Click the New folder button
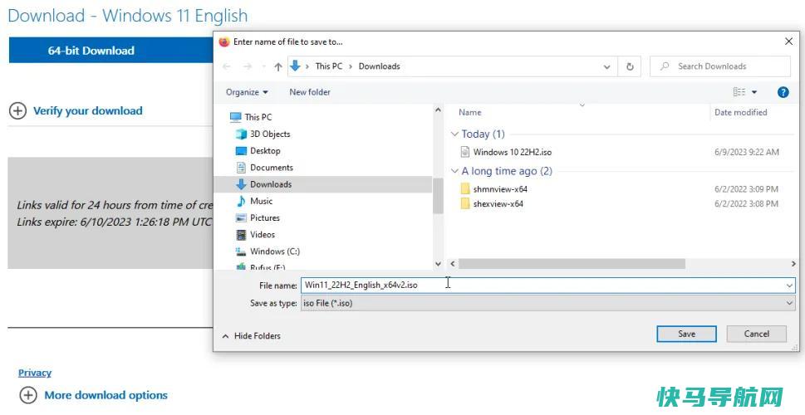This screenshot has height=415, width=805. (x=310, y=92)
